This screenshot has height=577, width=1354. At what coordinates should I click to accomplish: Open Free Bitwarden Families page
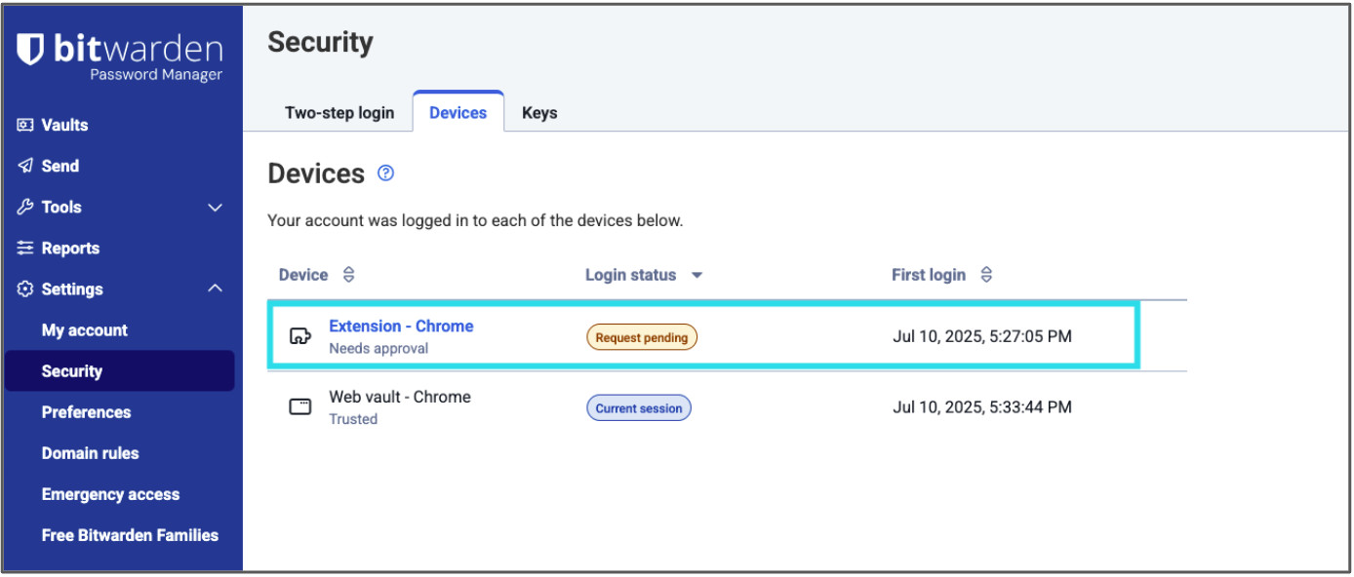tap(131, 535)
